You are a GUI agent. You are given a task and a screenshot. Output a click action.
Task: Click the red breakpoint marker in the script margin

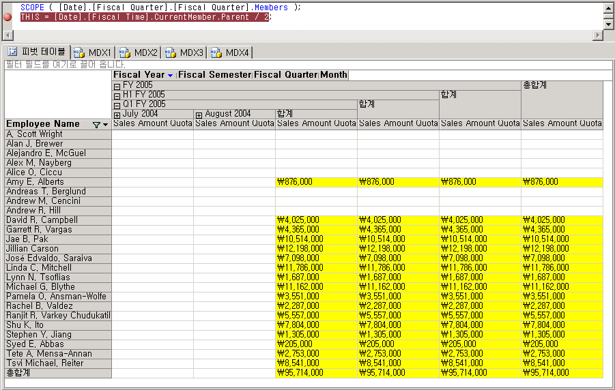coord(8,17)
